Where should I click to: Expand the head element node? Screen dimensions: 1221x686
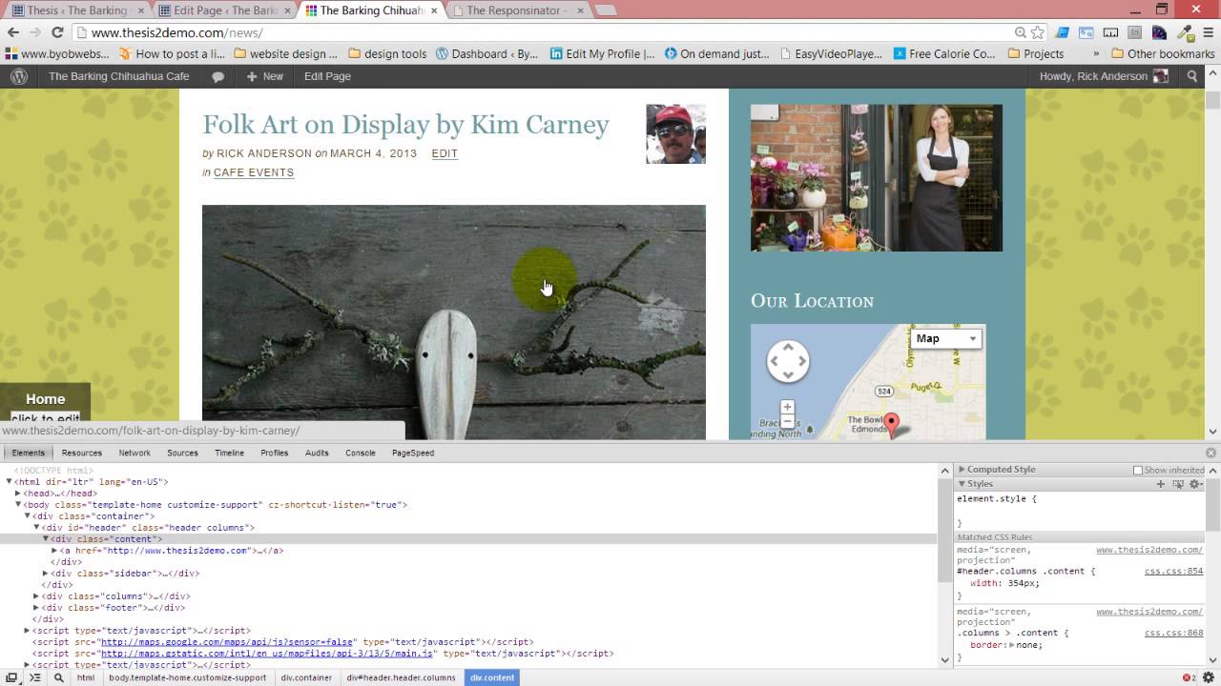click(x=18, y=494)
